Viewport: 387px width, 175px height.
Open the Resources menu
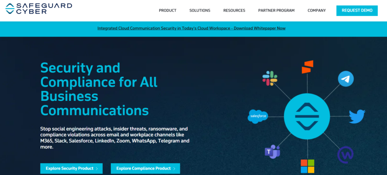click(x=234, y=11)
